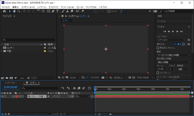
Task: Expand layer 1 properties twirl arrow
Action: coord(14,96)
